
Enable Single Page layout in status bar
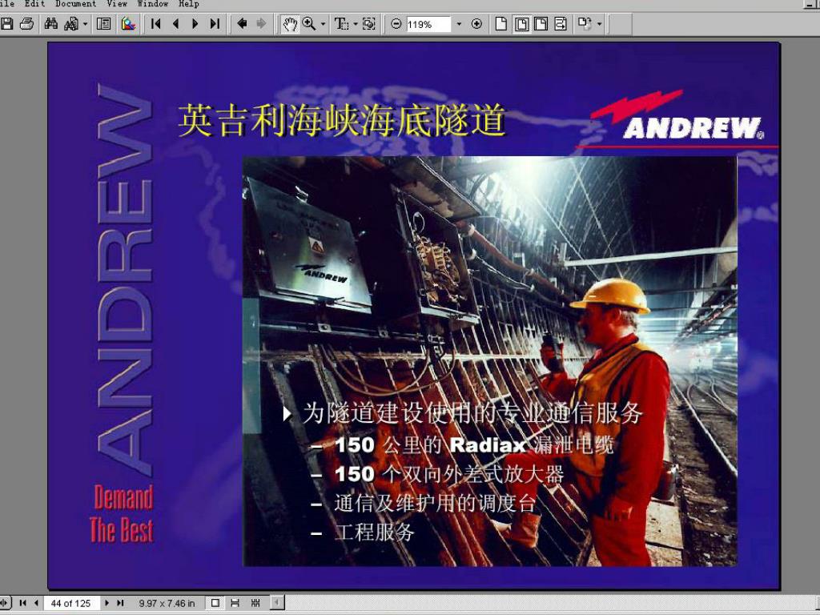point(215,603)
